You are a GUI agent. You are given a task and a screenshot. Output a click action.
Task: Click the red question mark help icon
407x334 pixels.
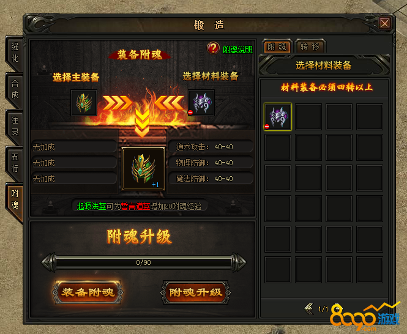point(213,48)
